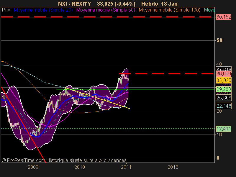Select the 2011 date axis label
Screen dimensions: 236x177
coord(126,167)
